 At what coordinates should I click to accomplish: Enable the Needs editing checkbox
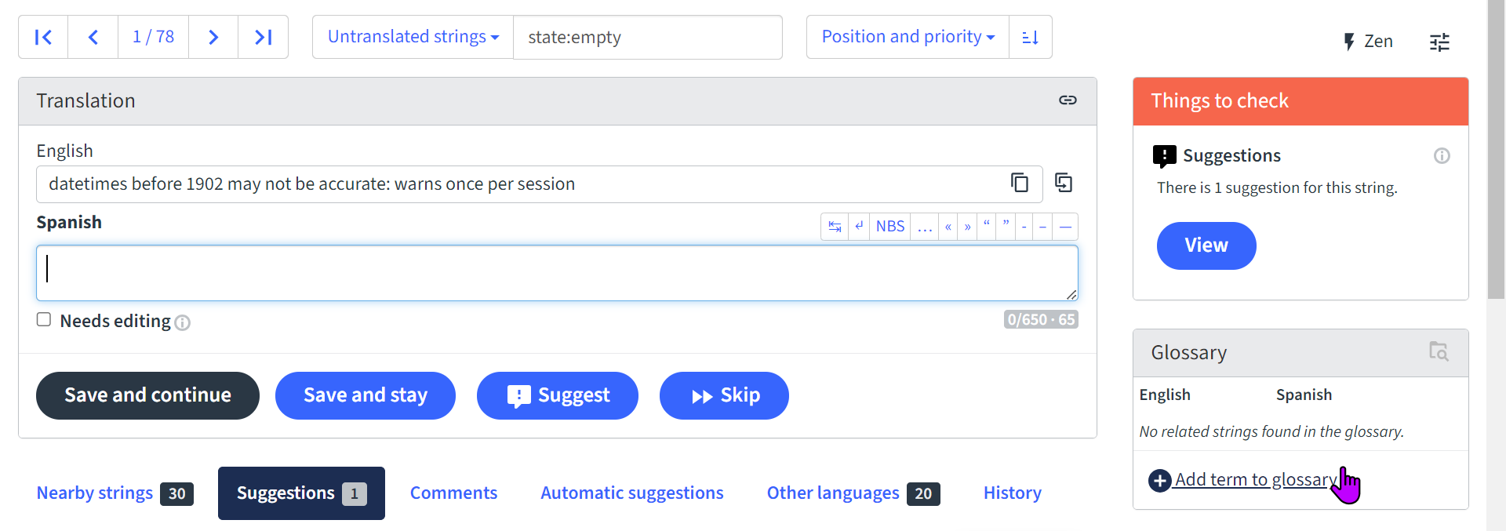[x=43, y=319]
